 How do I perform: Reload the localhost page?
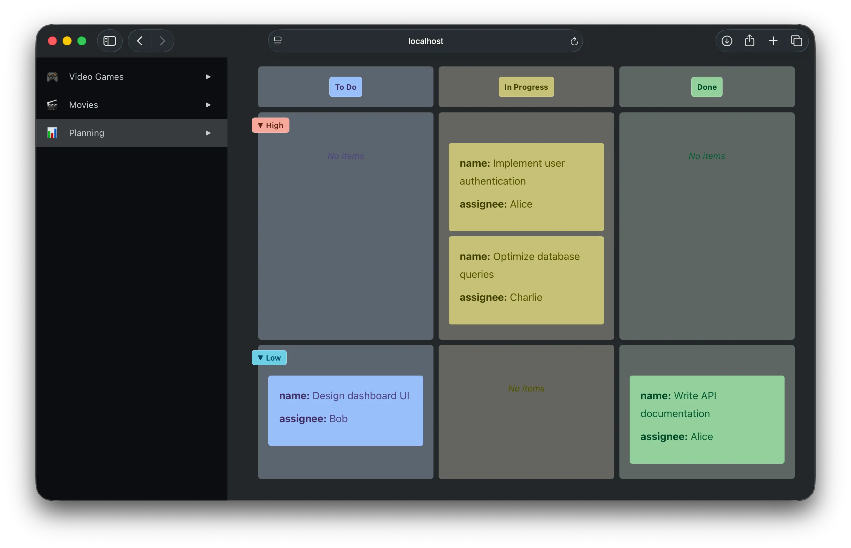(x=573, y=41)
